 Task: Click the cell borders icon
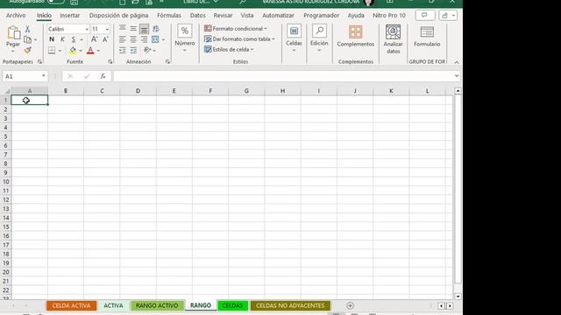52,51
